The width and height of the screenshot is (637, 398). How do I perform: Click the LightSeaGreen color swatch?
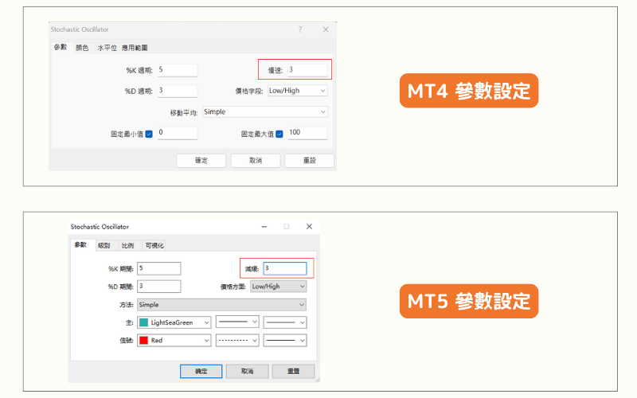[x=144, y=322]
